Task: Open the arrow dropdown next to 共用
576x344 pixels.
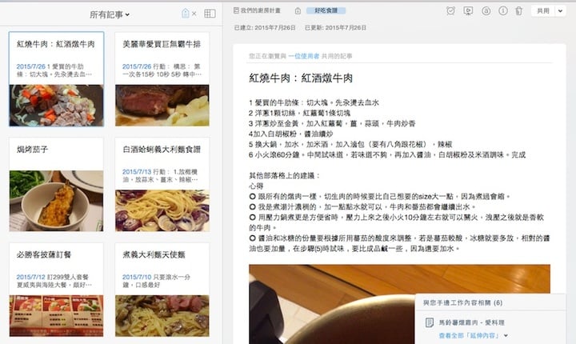Action: pyautogui.click(x=560, y=11)
